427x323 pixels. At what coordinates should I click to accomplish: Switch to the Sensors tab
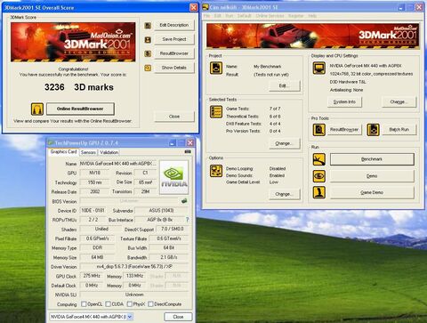point(88,152)
